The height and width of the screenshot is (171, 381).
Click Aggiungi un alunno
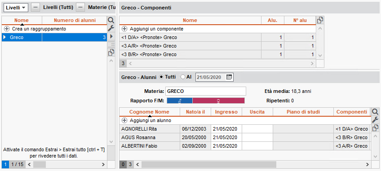151,120
